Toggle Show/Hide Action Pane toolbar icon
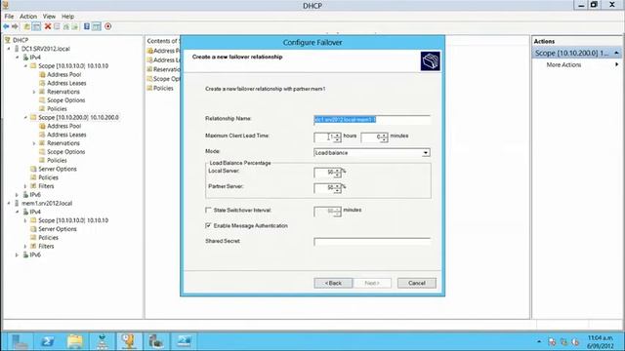 point(97,26)
